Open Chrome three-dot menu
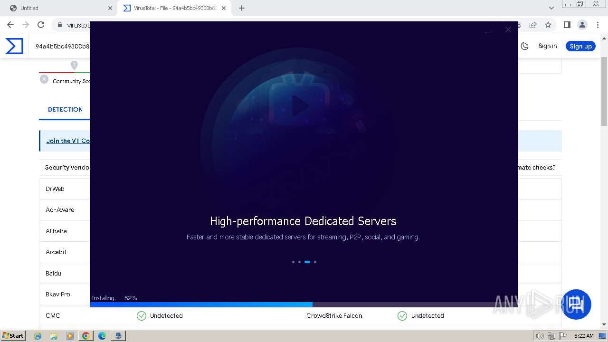The width and height of the screenshot is (608, 342). 598,25
